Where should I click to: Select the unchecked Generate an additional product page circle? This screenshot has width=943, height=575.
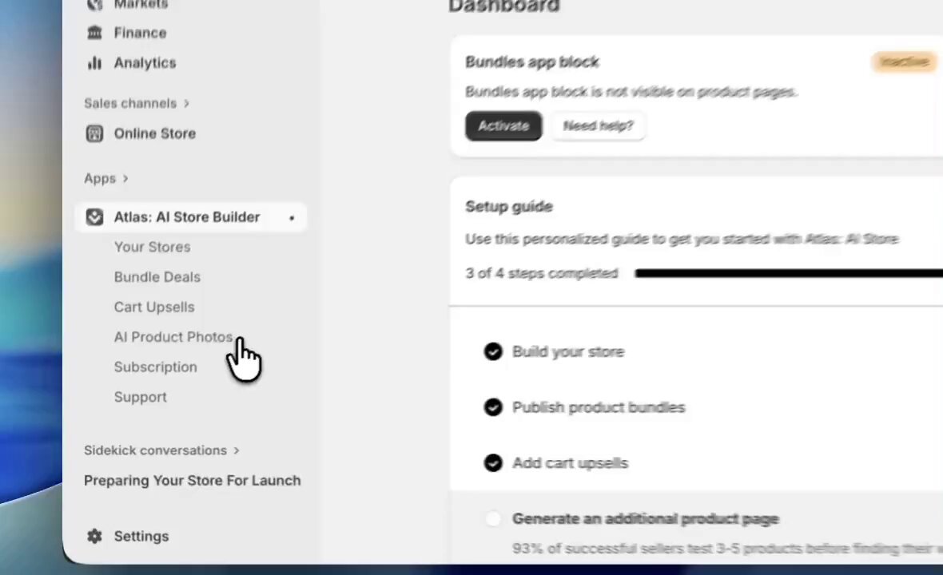click(x=493, y=518)
